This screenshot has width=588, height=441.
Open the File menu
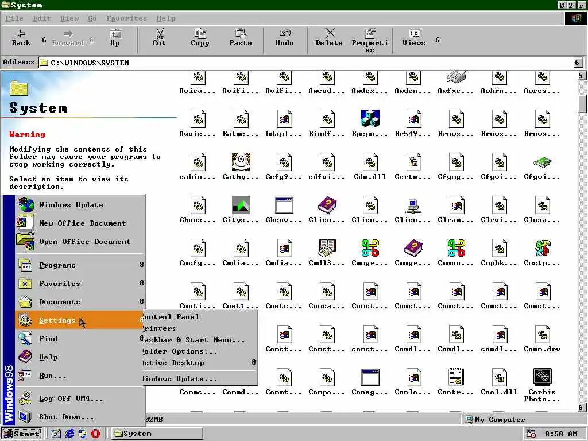(14, 18)
